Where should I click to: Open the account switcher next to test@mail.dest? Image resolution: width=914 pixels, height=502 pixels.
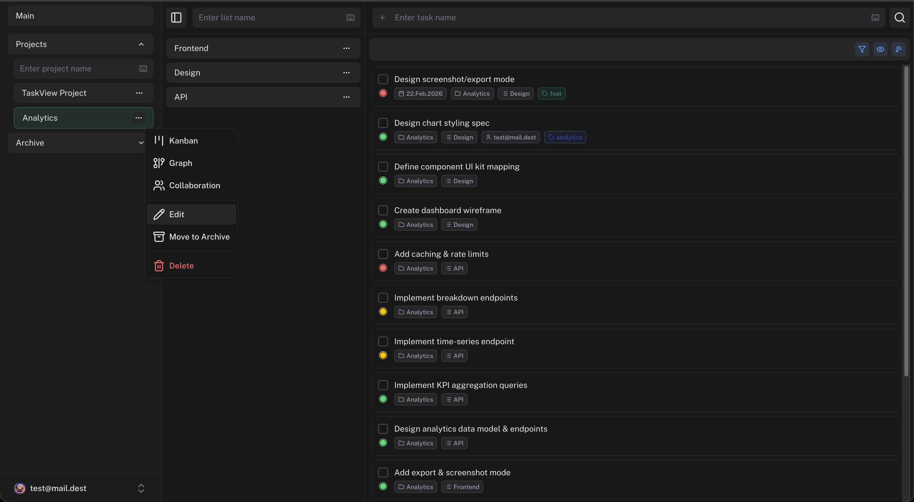tap(141, 489)
